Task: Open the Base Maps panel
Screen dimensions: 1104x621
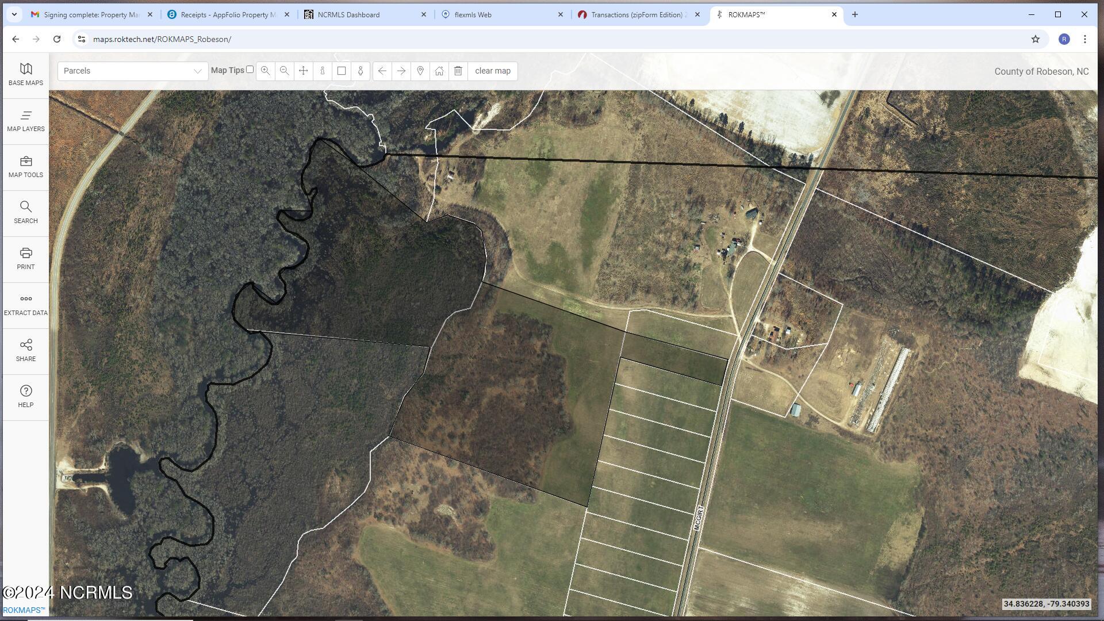Action: (x=26, y=74)
